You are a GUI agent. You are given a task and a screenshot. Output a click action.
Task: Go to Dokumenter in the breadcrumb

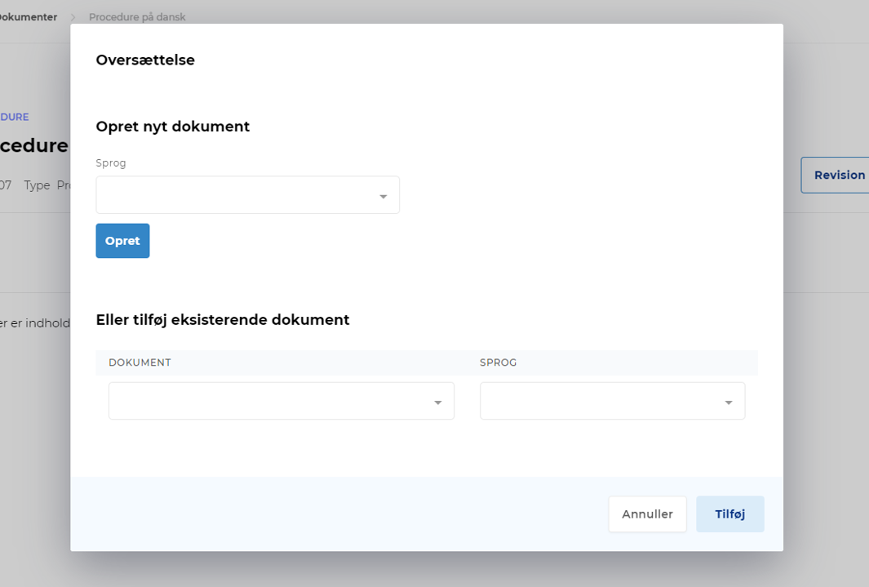28,17
